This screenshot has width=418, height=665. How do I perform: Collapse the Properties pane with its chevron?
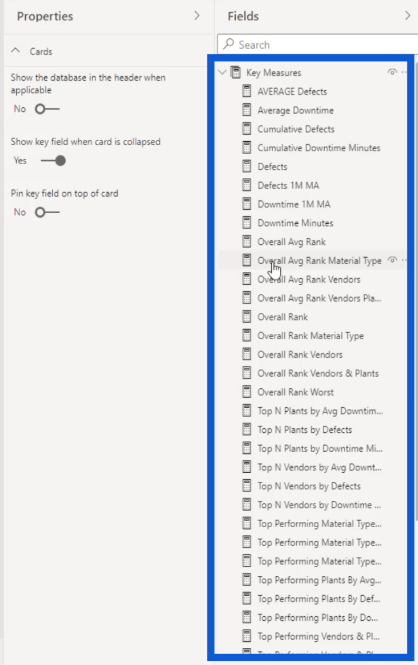click(197, 16)
